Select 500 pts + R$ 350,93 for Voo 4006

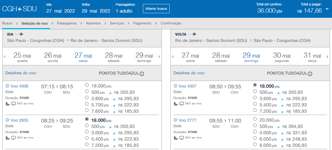coord(87,91)
